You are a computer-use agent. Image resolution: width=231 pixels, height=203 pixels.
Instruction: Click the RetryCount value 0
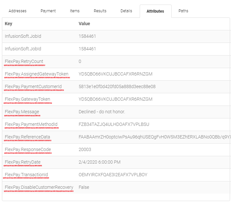pos(80,61)
